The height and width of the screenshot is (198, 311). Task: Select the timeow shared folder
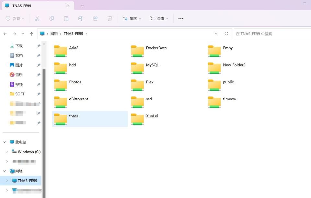coord(222,102)
